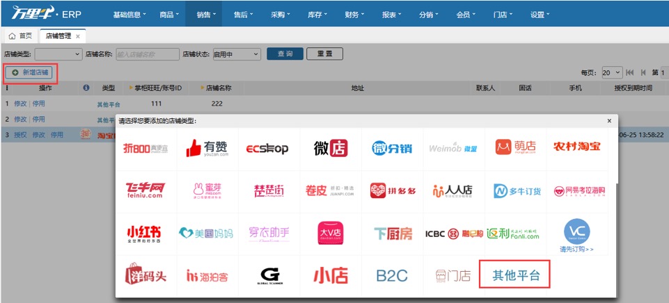Choose the 海拍客 platform logo

pos(207,276)
